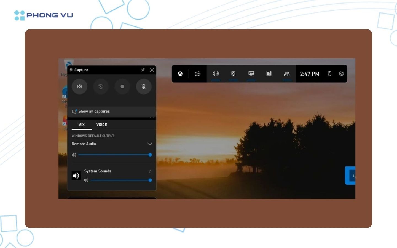The image size is (397, 248).
Task: Click the Phong Vu logo
Action: pos(44,15)
